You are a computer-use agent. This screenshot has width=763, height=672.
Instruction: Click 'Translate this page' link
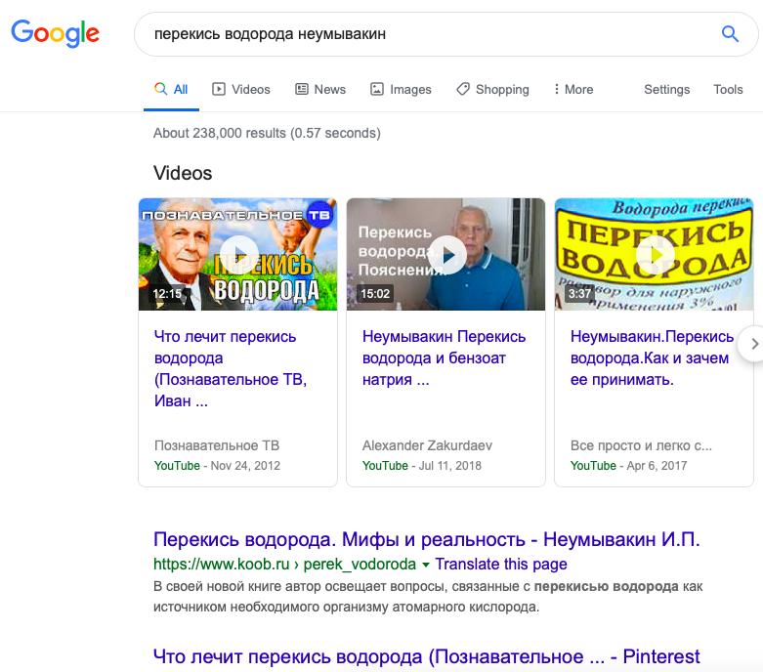pyautogui.click(x=501, y=564)
